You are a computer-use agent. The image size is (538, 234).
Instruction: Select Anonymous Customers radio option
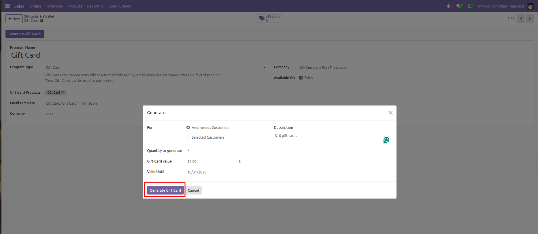[188, 127]
